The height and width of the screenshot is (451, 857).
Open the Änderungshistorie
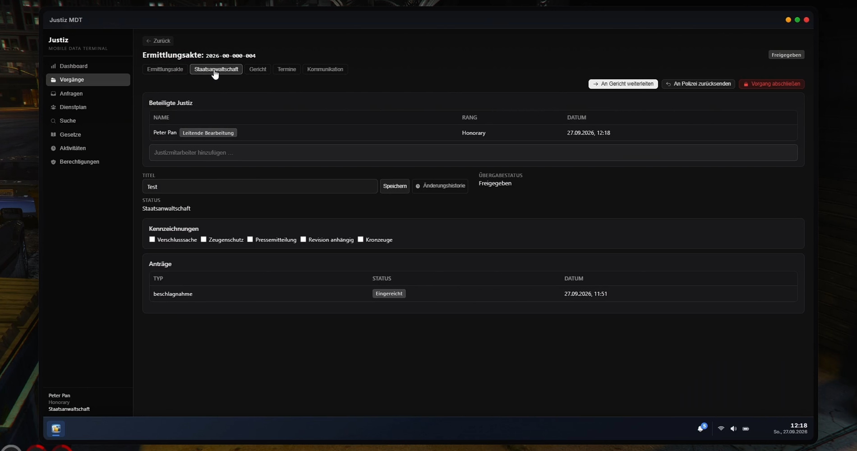point(440,186)
